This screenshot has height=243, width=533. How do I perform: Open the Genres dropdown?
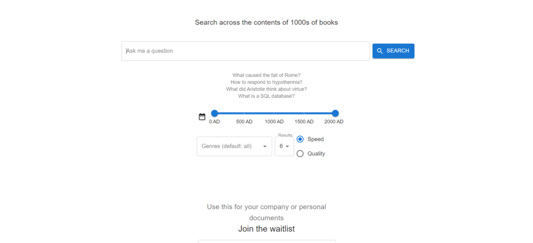pyautogui.click(x=229, y=146)
